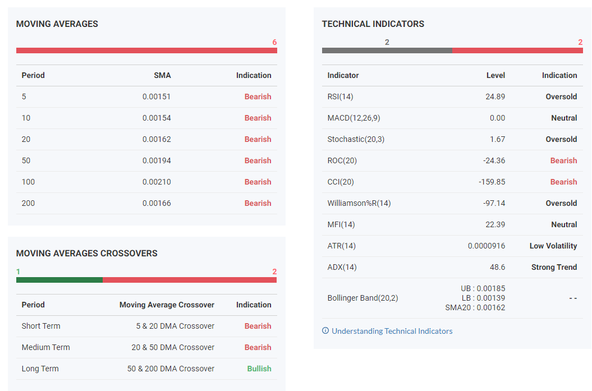Click the SMA column header

click(x=162, y=75)
